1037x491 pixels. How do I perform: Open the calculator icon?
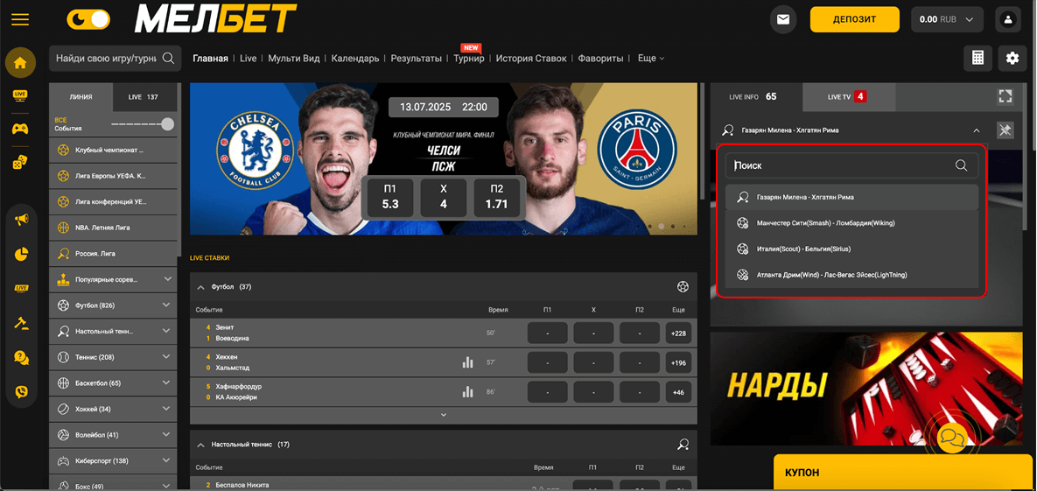pos(977,58)
